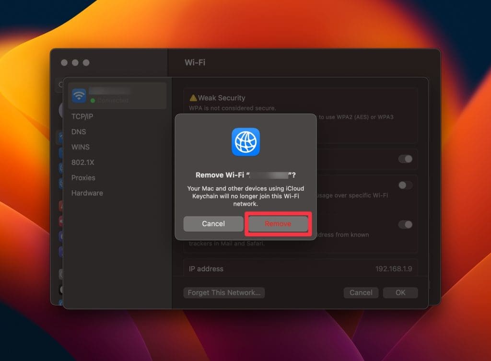This screenshot has width=491, height=361.
Task: Confirm with the red Remove button
Action: pos(278,224)
